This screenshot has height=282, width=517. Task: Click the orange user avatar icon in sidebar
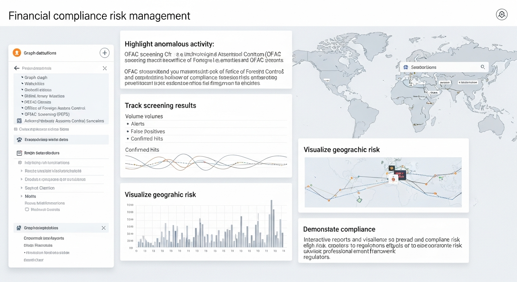pyautogui.click(x=17, y=53)
